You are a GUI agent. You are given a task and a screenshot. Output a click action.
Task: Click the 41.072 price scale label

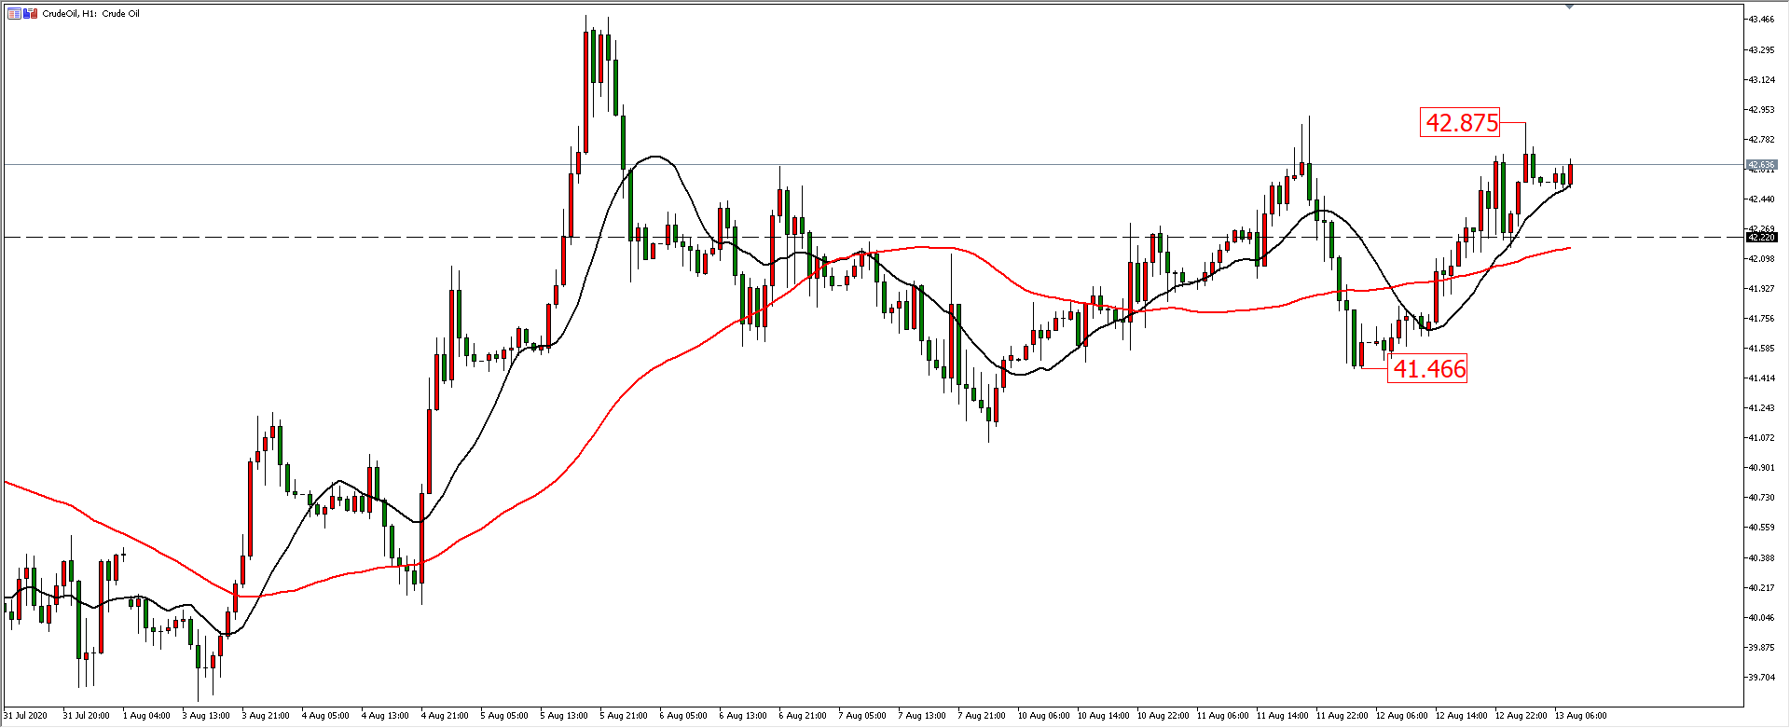[x=1761, y=437]
